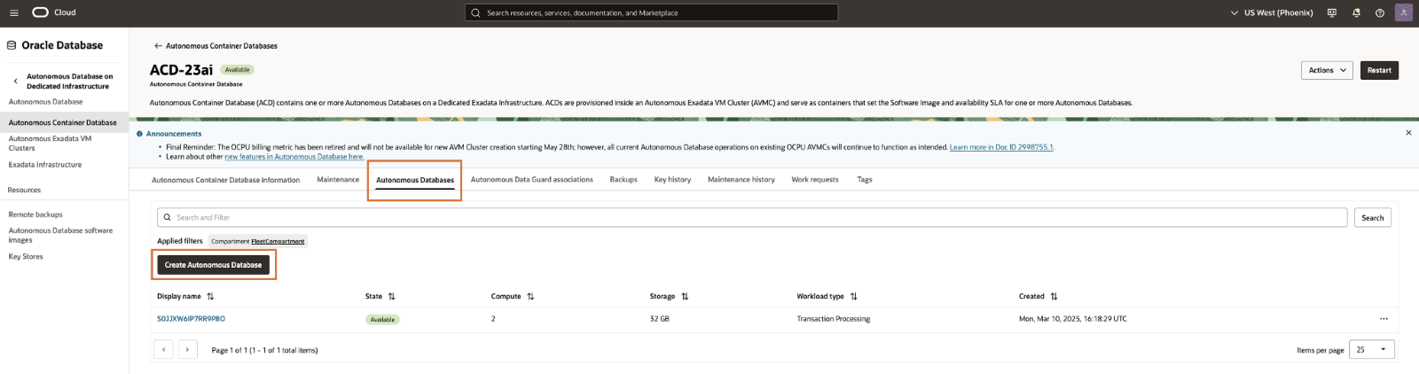Sort table by Workload type
Screen dimensions: 1419x374
pos(854,297)
